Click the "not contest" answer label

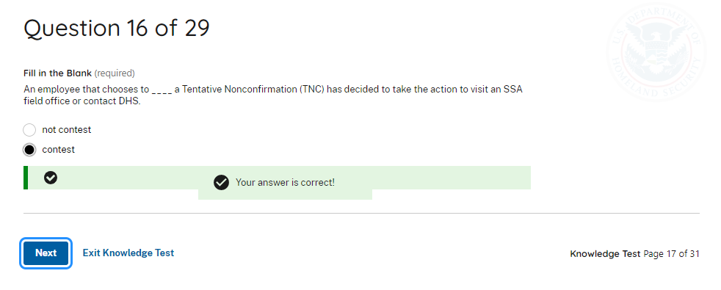pyautogui.click(x=67, y=130)
